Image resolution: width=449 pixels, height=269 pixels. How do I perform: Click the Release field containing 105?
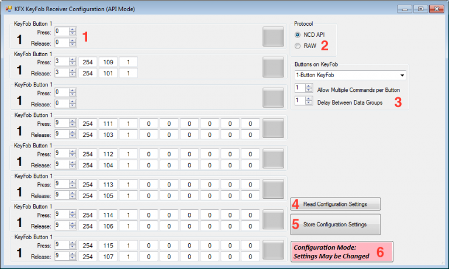pos(108,195)
